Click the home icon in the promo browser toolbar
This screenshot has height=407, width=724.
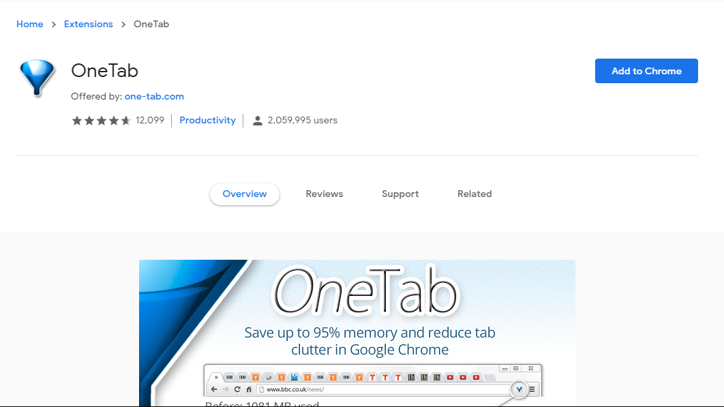pyautogui.click(x=250, y=388)
